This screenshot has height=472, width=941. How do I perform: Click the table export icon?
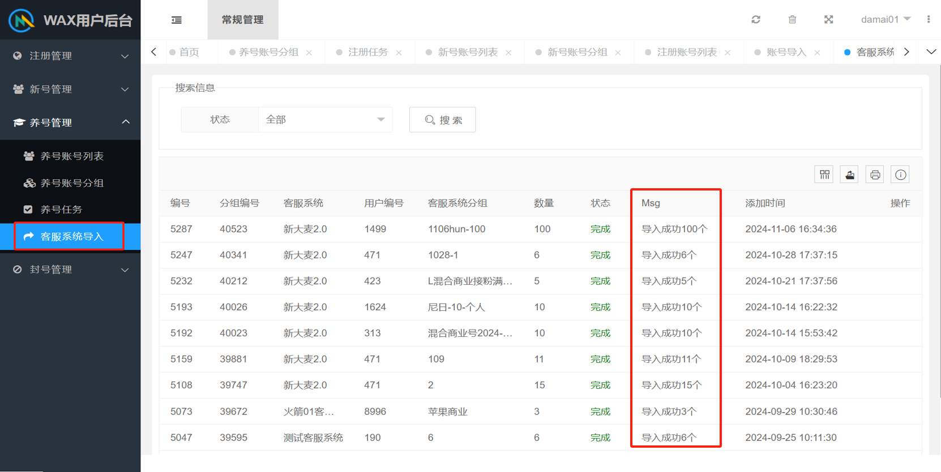pos(850,175)
